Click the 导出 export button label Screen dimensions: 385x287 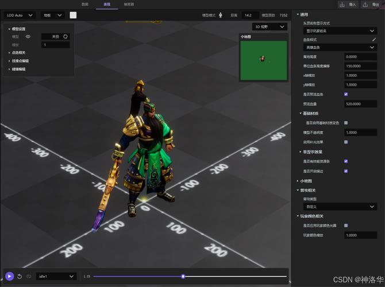(375, 5)
